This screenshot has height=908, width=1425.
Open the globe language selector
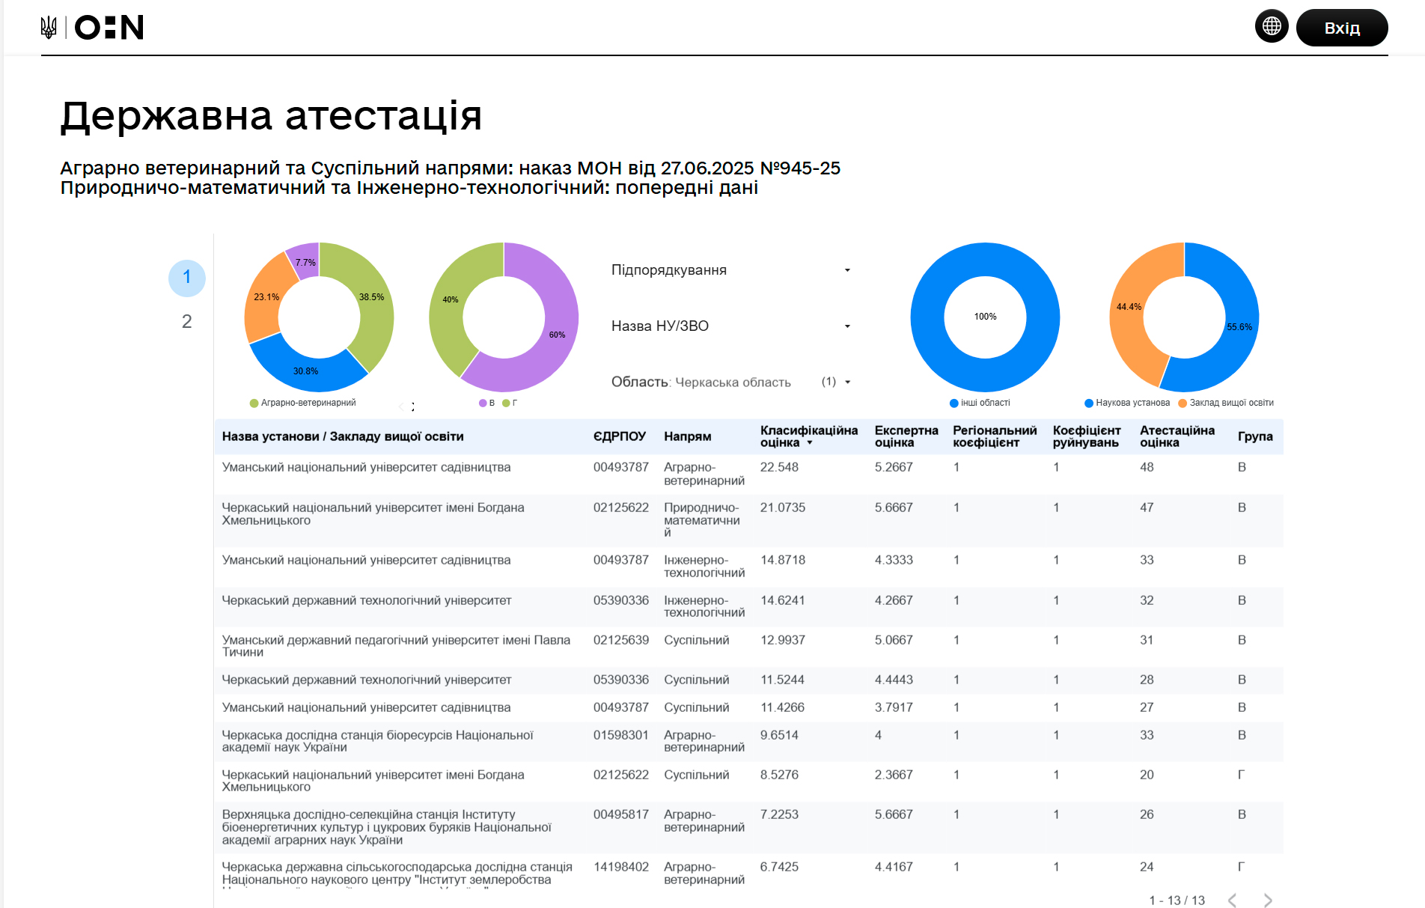(x=1271, y=27)
